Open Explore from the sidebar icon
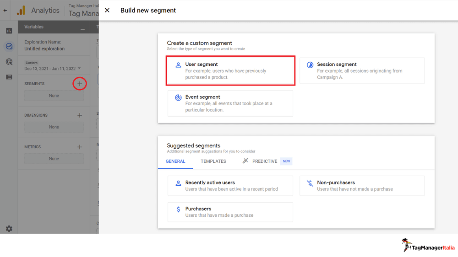This screenshot has height=257, width=458. [9, 46]
